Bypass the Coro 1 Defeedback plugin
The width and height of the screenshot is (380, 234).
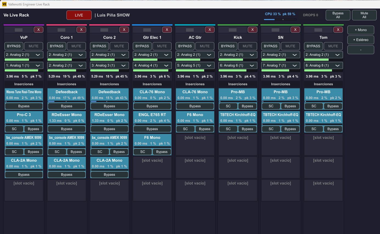tap(67, 106)
